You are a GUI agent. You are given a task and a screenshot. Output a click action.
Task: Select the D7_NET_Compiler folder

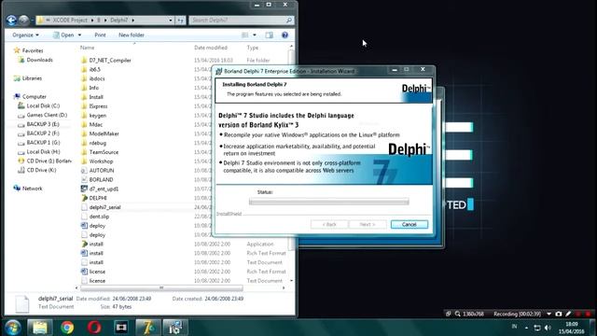coord(106,60)
